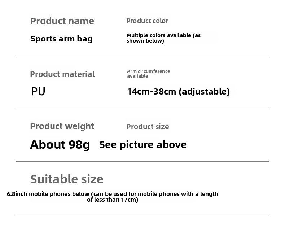Viewport: 285px width, 236px height.
Task: Click the of less than 17cm) line
Action: [113, 200]
